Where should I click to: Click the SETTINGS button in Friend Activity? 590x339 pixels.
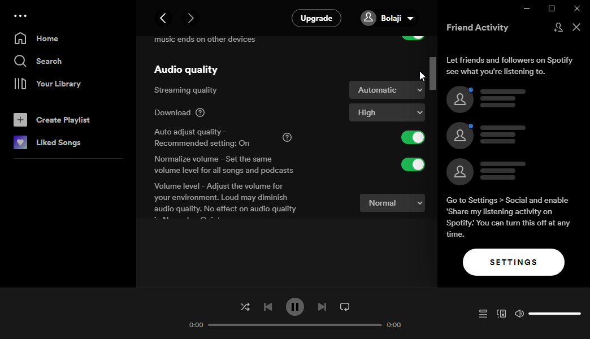coord(513,262)
